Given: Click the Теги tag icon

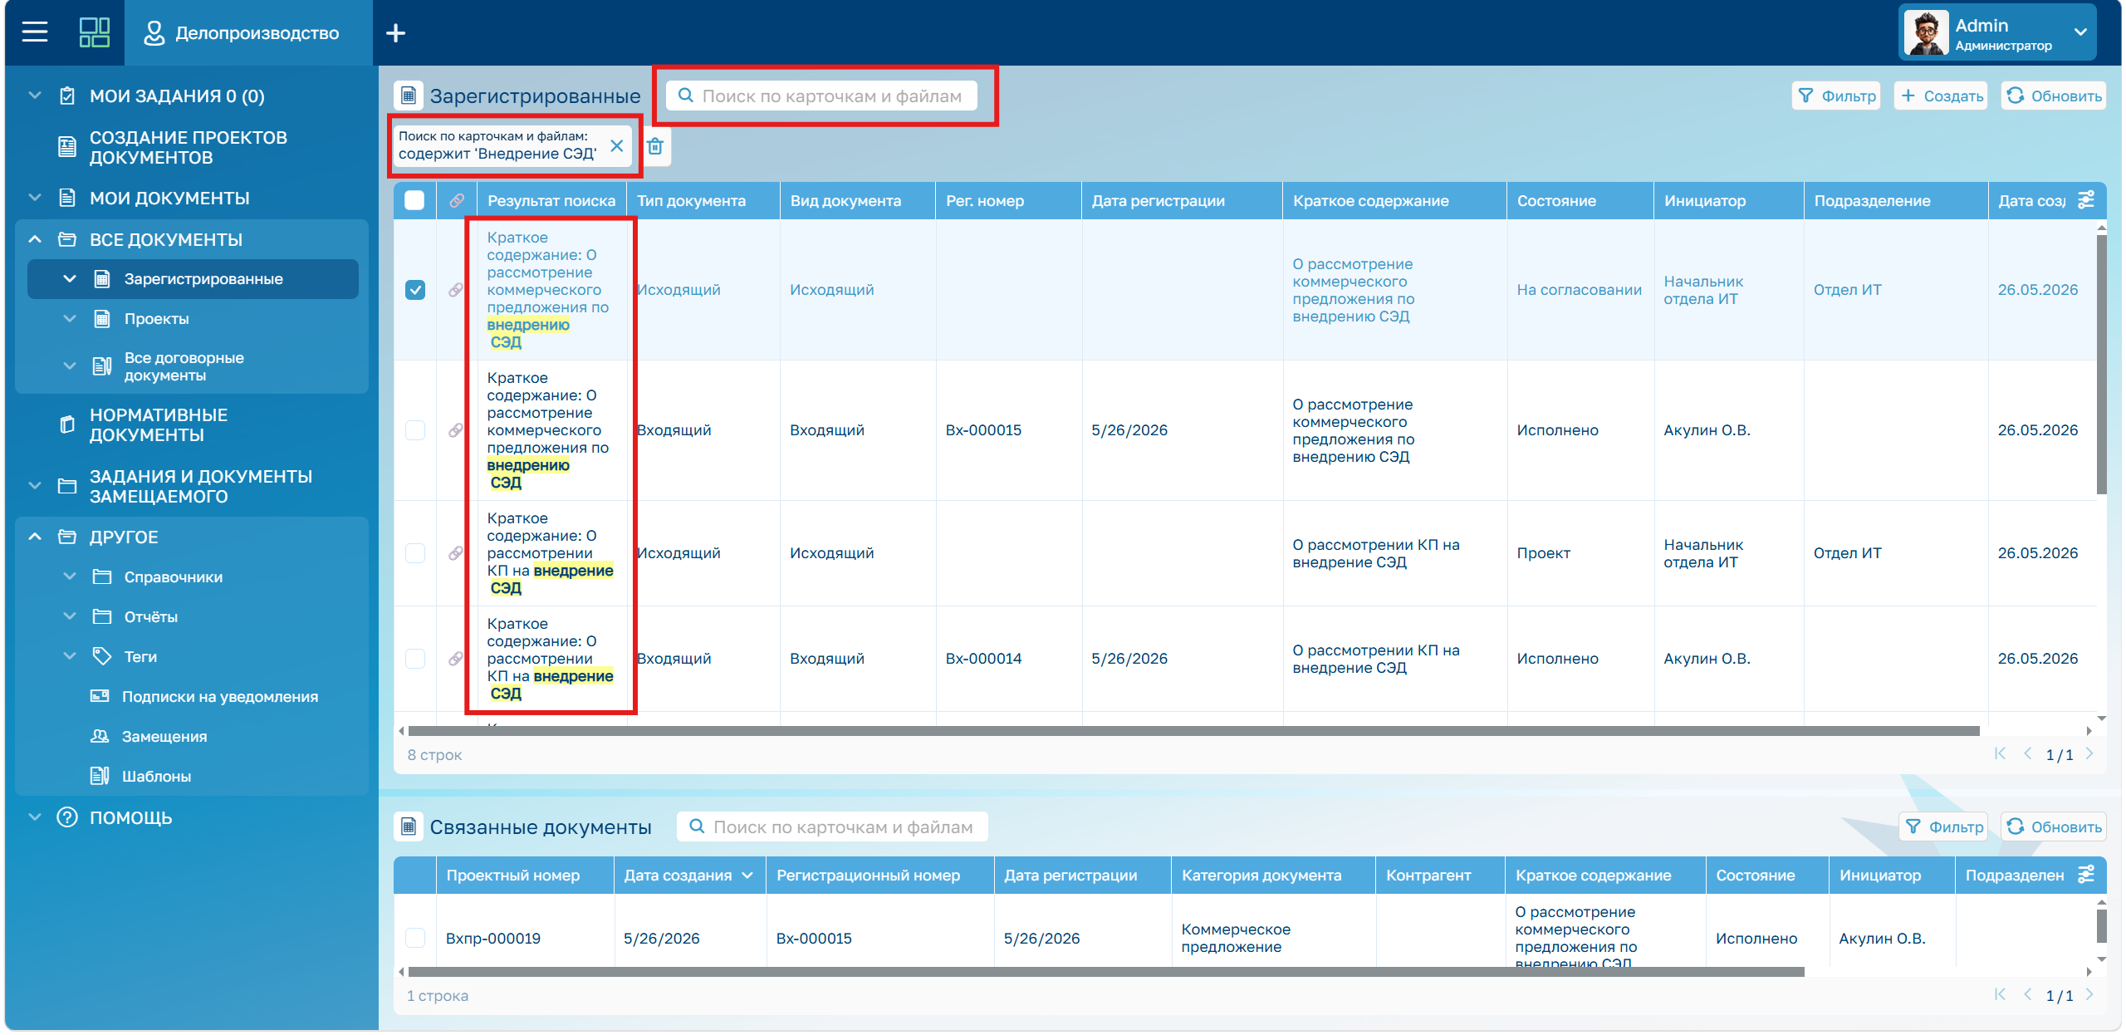Looking at the screenshot, I should 101,656.
